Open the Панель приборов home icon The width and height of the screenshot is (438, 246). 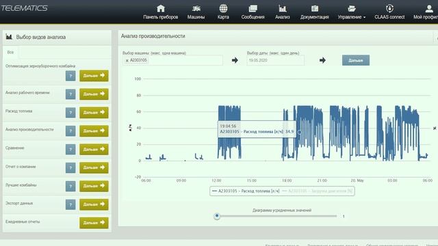point(161,8)
